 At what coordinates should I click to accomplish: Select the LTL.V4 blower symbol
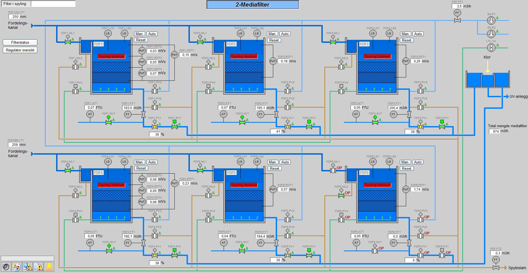click(491, 48)
